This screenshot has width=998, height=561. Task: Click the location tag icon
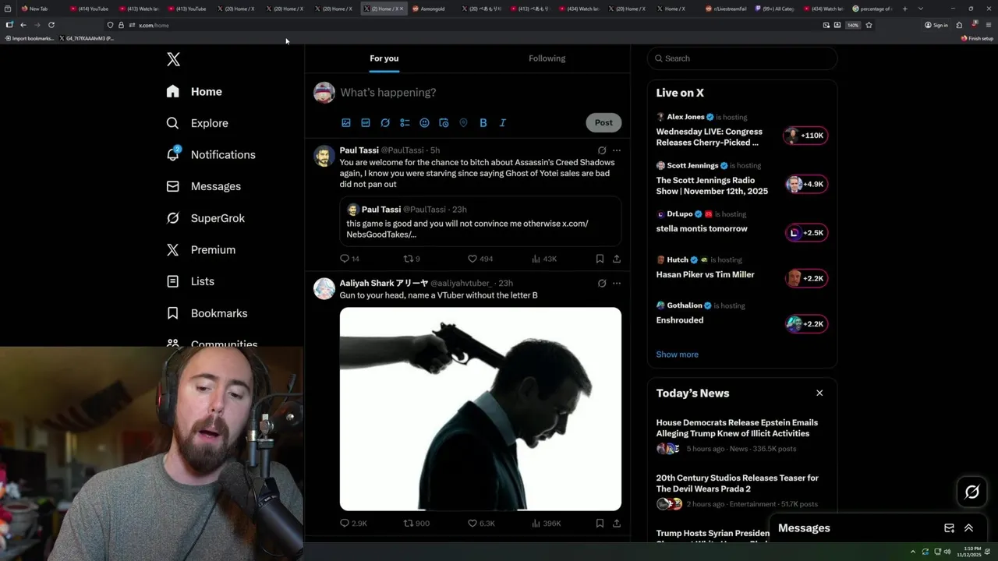coord(463,123)
